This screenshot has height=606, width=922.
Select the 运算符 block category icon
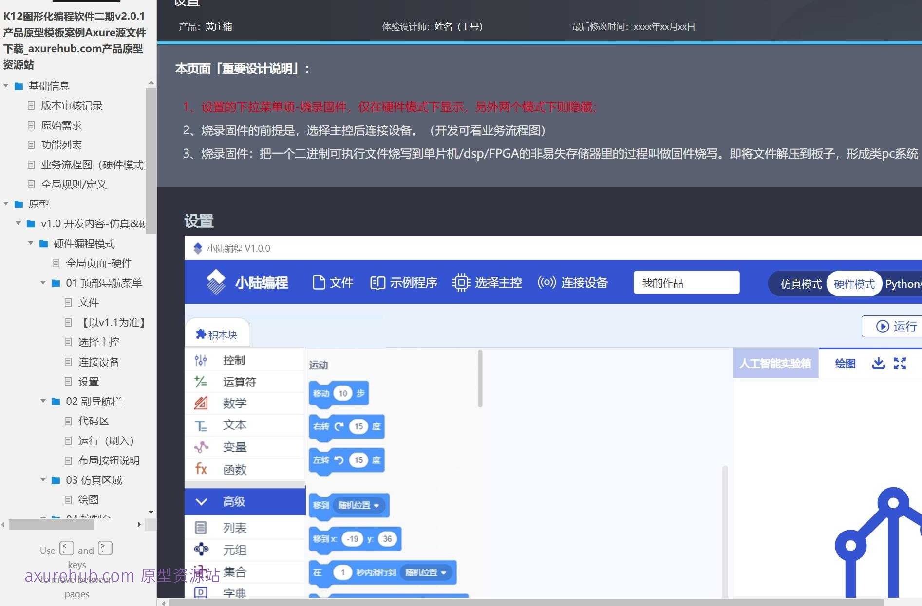(x=201, y=382)
